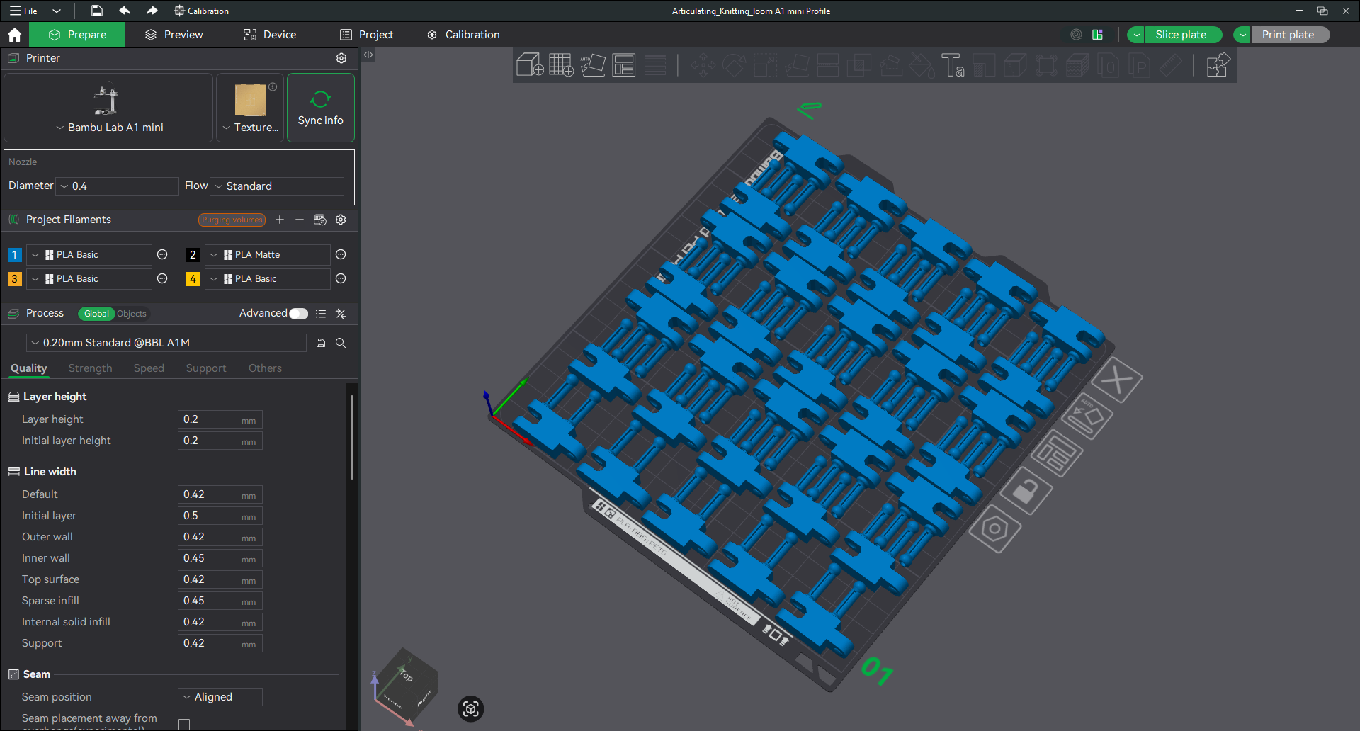Viewport: 1360px width, 731px height.
Task: Select the Text shape tool icon
Action: (x=953, y=65)
